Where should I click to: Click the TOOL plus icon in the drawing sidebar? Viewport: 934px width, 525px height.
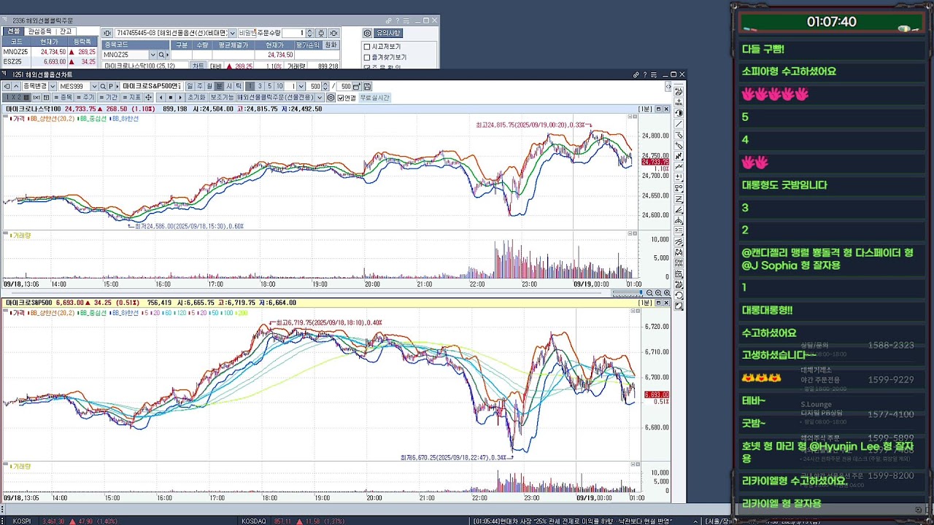point(679,102)
